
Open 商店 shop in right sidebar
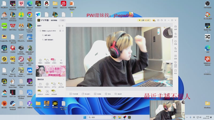click(175, 72)
